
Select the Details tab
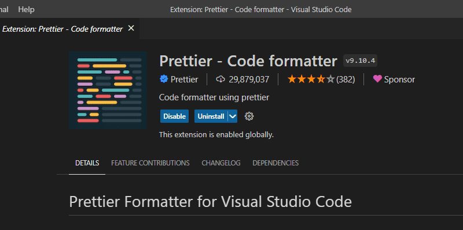pos(87,163)
